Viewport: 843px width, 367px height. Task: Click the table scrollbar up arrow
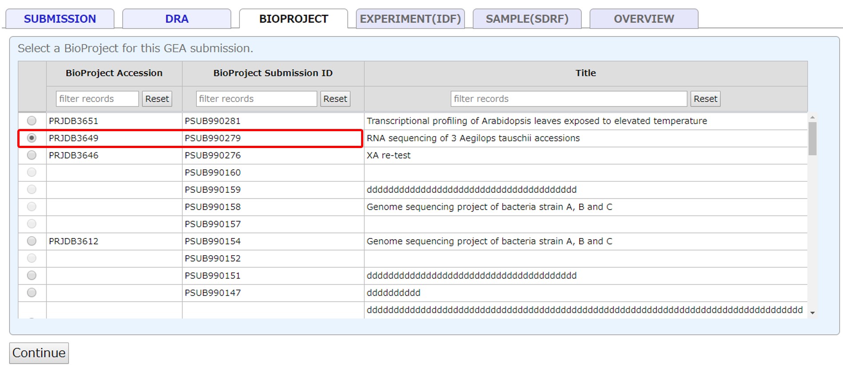812,117
